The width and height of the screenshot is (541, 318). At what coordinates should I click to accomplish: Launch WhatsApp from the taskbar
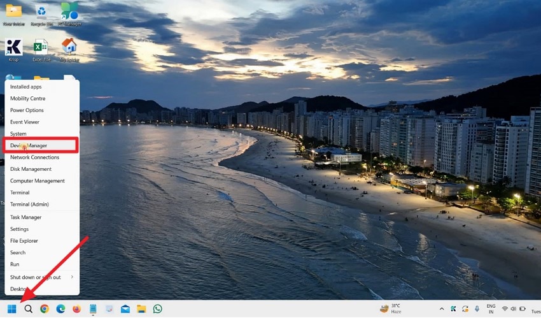(158, 308)
